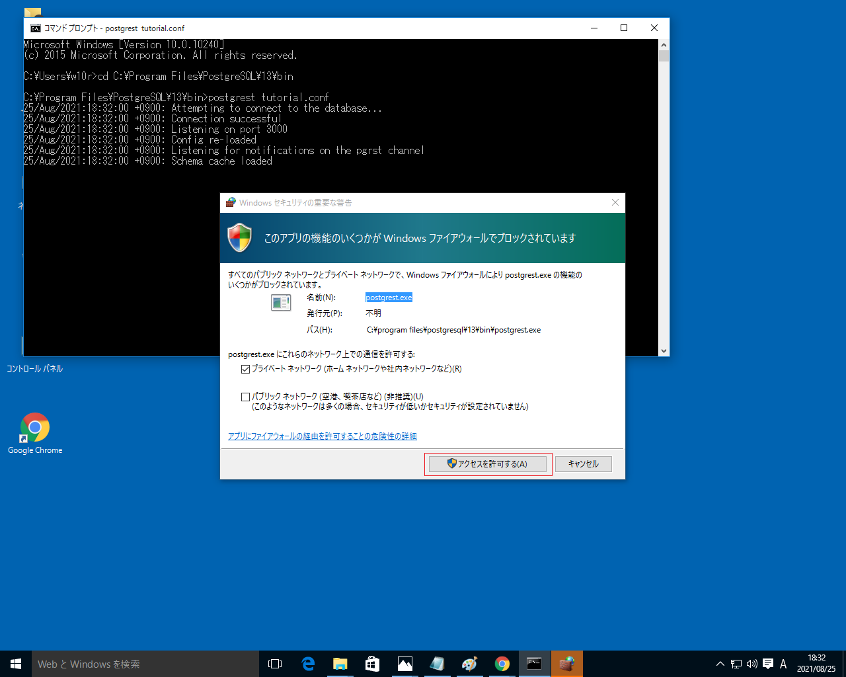Open network status tray icon
Image resolution: width=846 pixels, height=677 pixels.
tap(736, 664)
